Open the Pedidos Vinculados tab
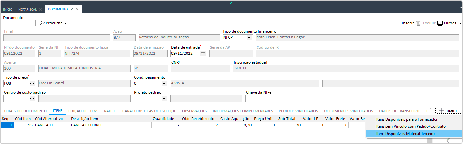 [x=298, y=111]
